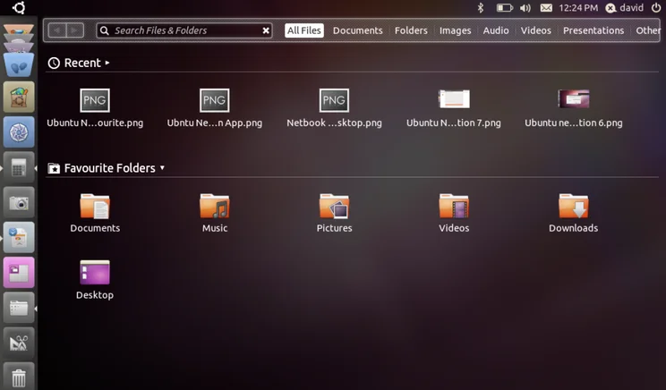Open Ubuntu N…ourite.png recent file
Image resolution: width=666 pixels, height=390 pixels.
click(95, 108)
